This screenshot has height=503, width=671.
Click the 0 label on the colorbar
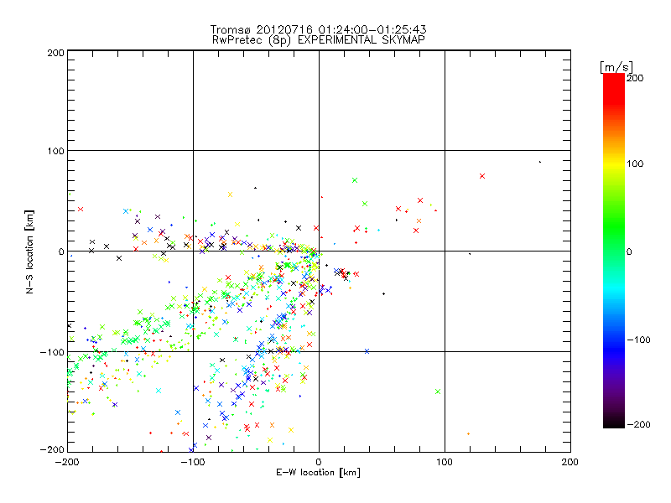(x=629, y=251)
